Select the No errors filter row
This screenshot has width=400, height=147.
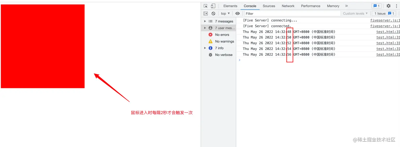tap(219, 35)
